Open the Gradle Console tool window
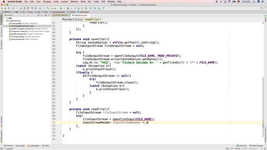 256,146
